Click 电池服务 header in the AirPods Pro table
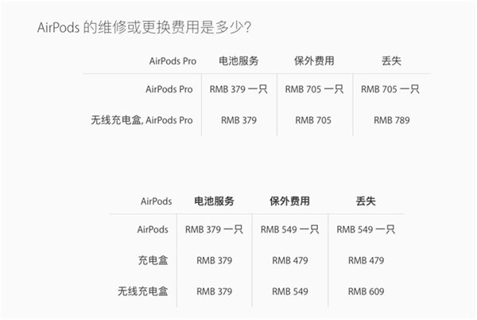This screenshot has width=477, height=320. pyautogui.click(x=239, y=60)
